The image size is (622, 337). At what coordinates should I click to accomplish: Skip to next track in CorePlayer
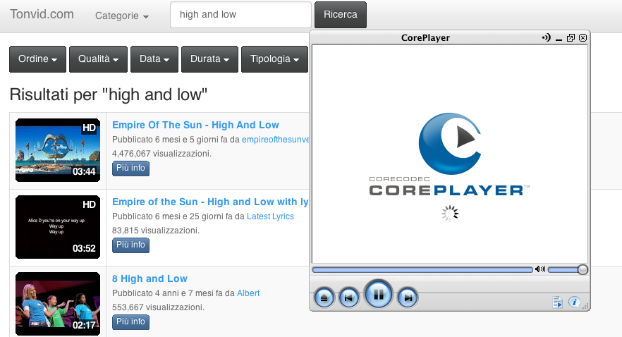408,298
